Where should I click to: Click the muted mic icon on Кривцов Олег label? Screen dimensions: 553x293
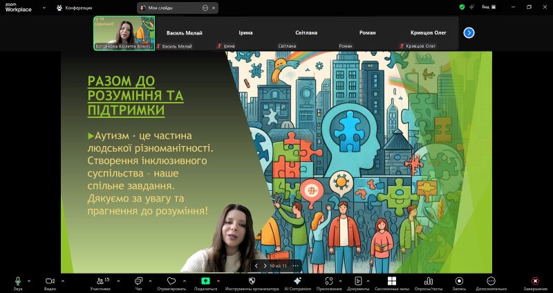(x=402, y=46)
